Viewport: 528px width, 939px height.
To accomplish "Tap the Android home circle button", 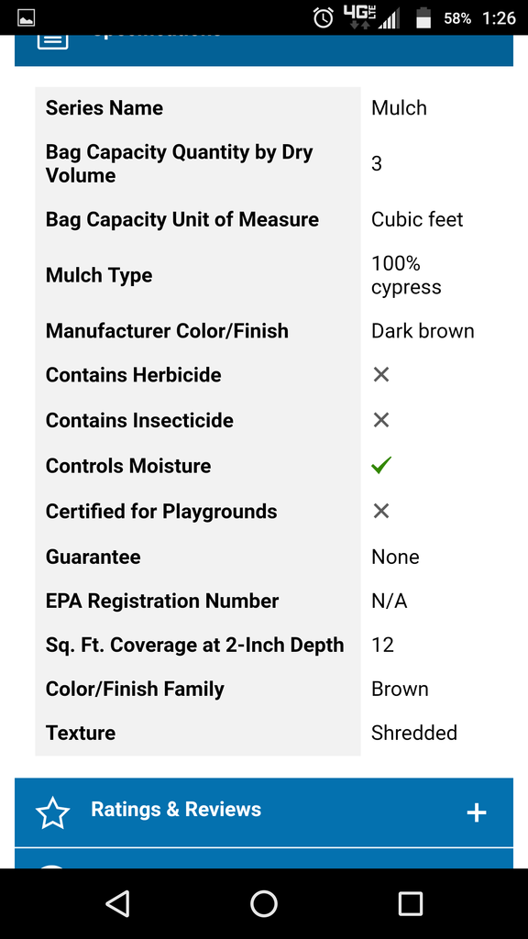I will pos(264,903).
